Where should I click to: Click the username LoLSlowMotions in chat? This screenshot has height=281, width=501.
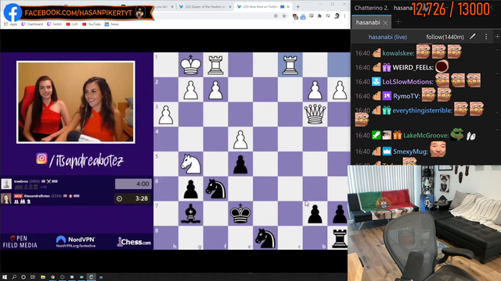(x=408, y=82)
